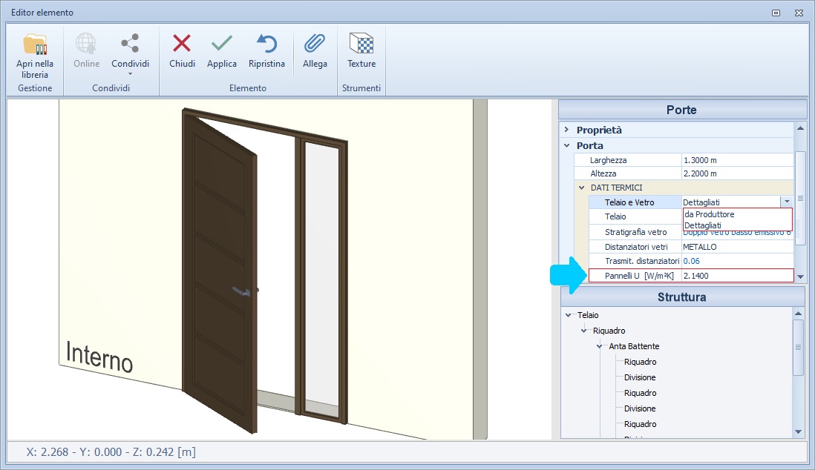
Task: Attach a file with Allega paperclip
Action: coord(315,51)
